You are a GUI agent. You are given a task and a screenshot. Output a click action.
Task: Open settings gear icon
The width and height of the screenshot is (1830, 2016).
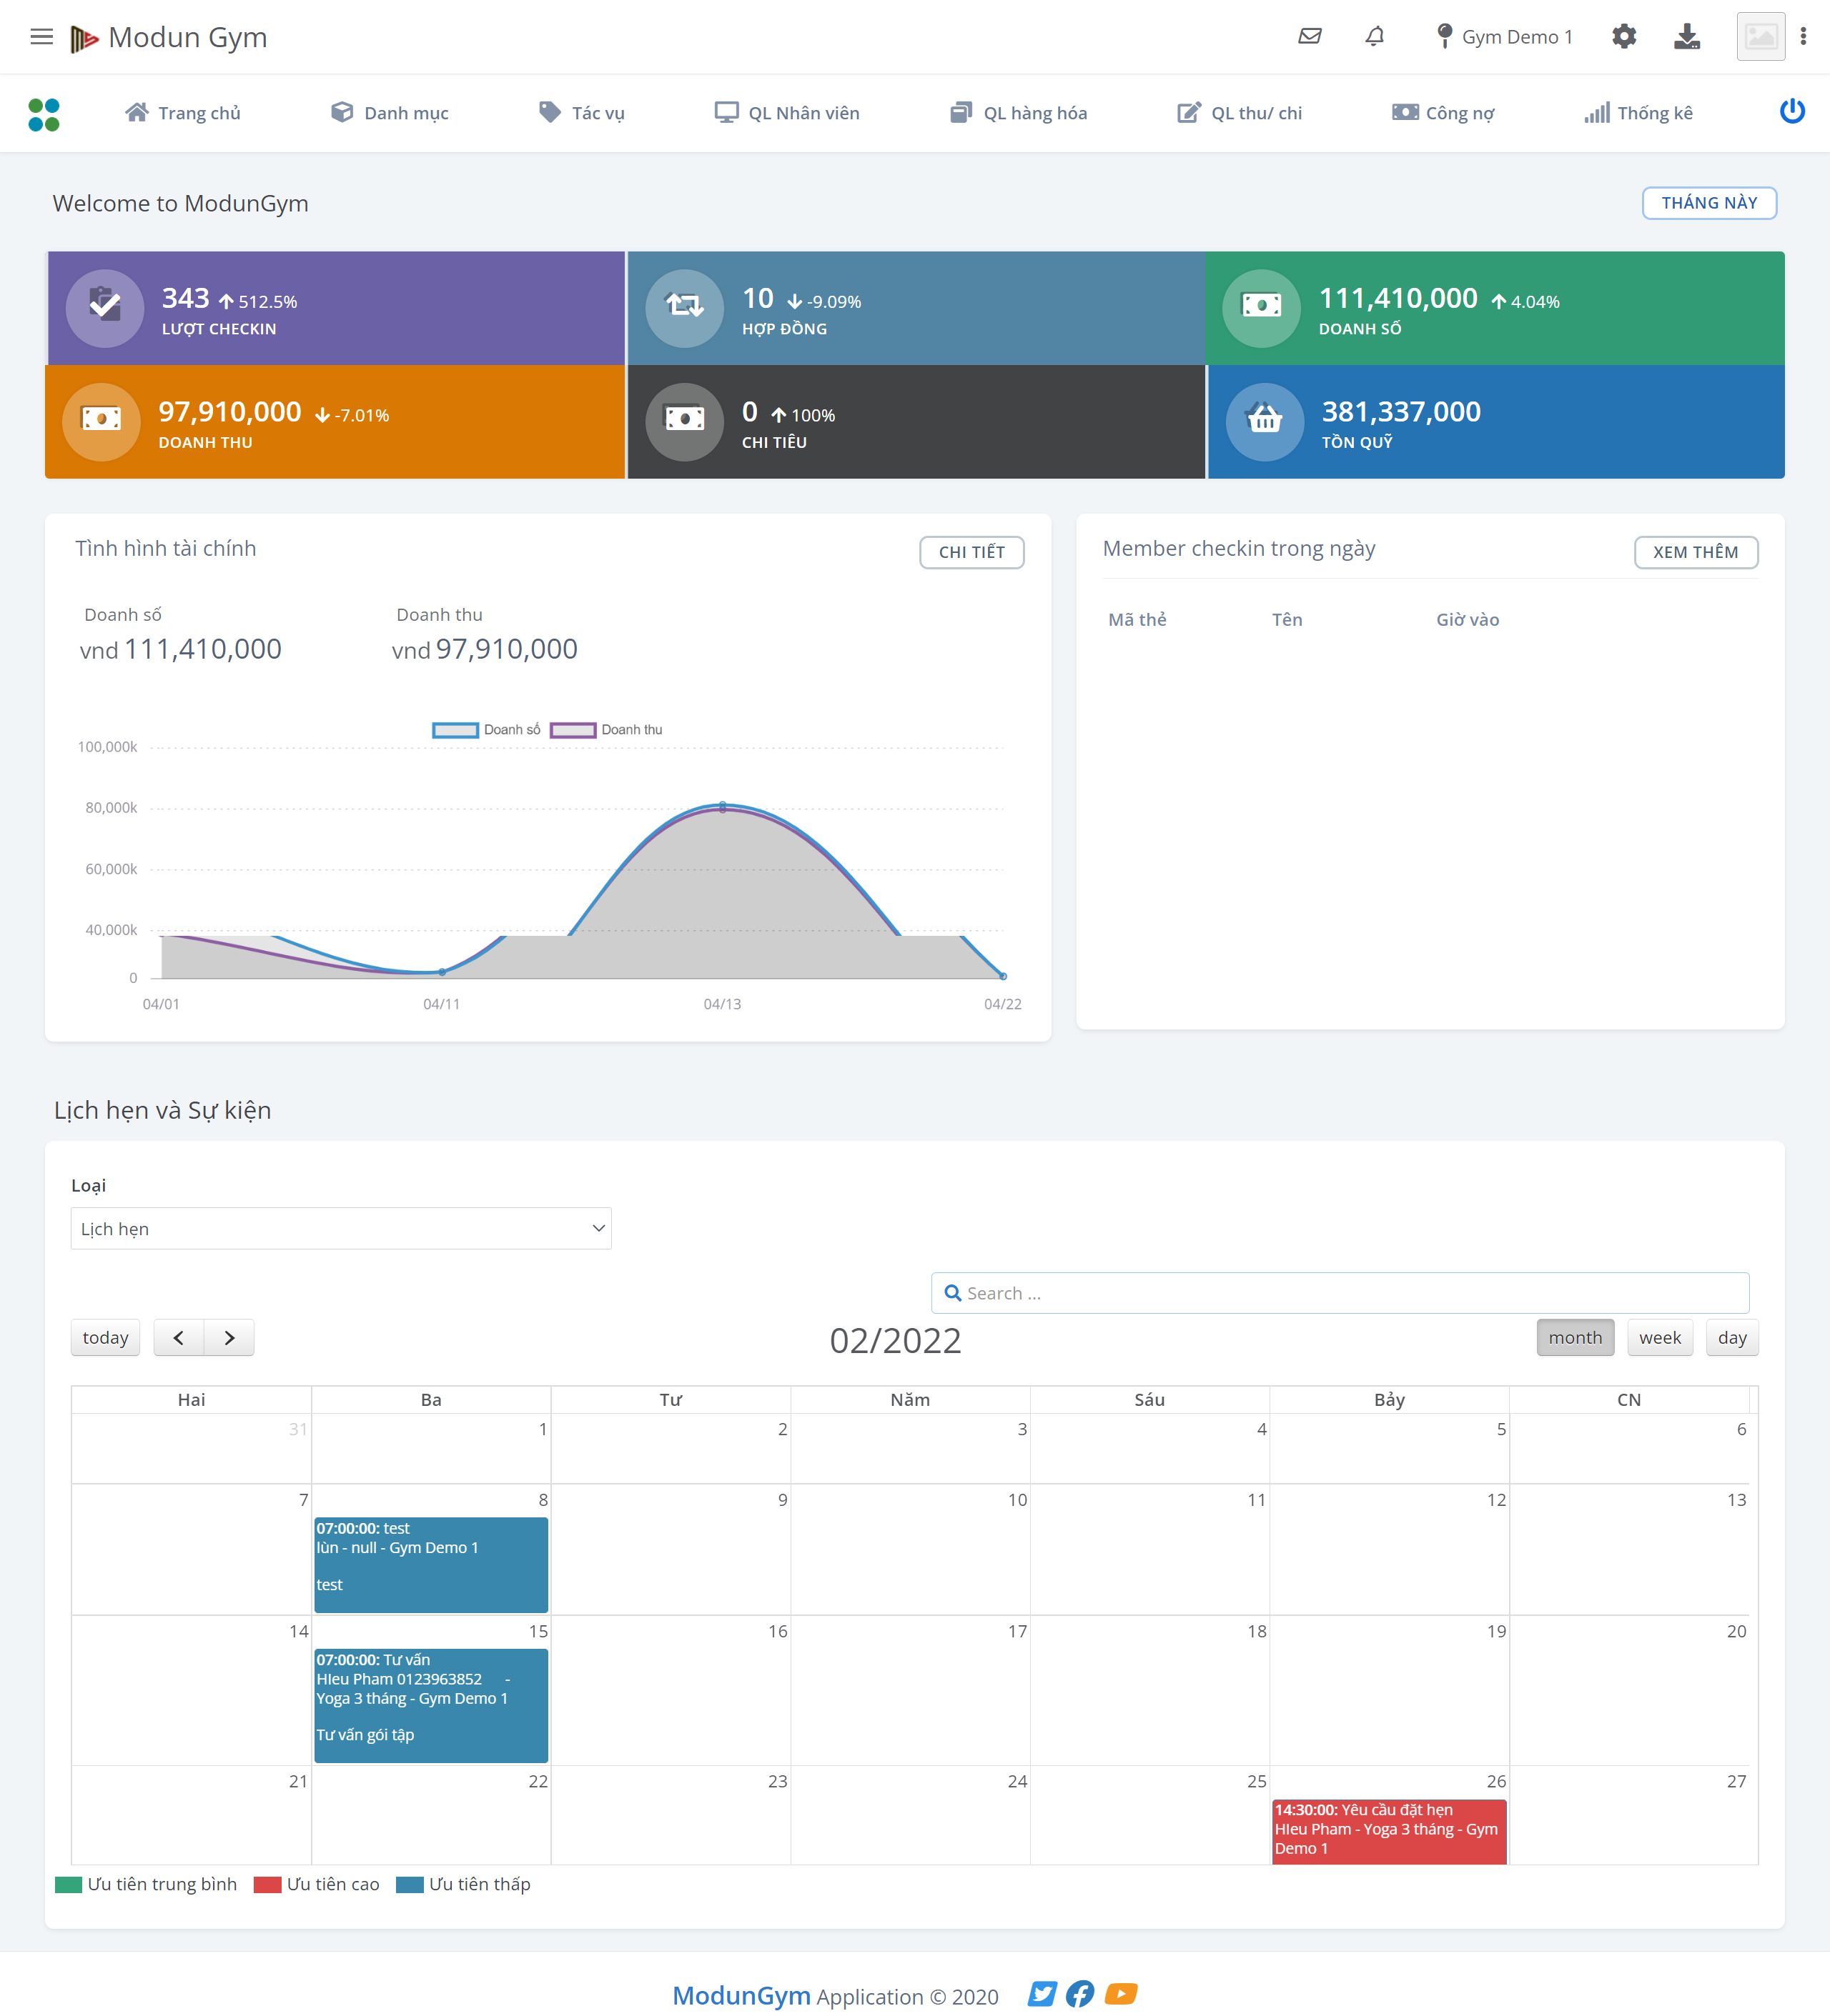(x=1623, y=37)
